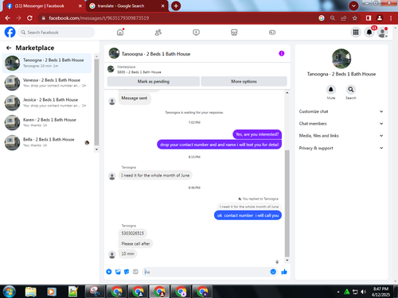Click Mark as pending button
The height and width of the screenshot is (298, 398).
[154, 81]
